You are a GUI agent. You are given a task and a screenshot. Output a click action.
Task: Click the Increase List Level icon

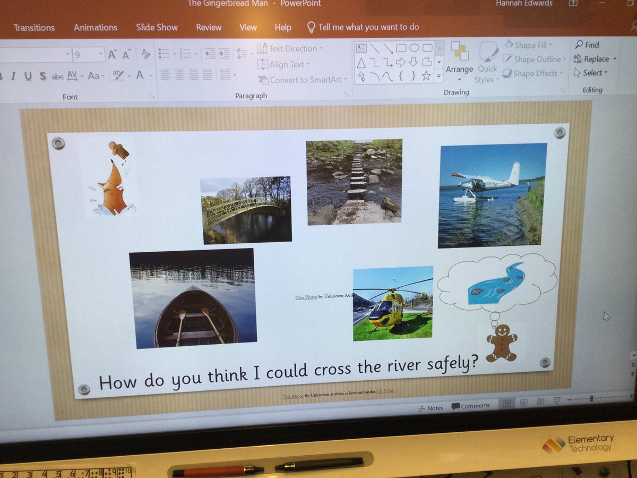224,54
